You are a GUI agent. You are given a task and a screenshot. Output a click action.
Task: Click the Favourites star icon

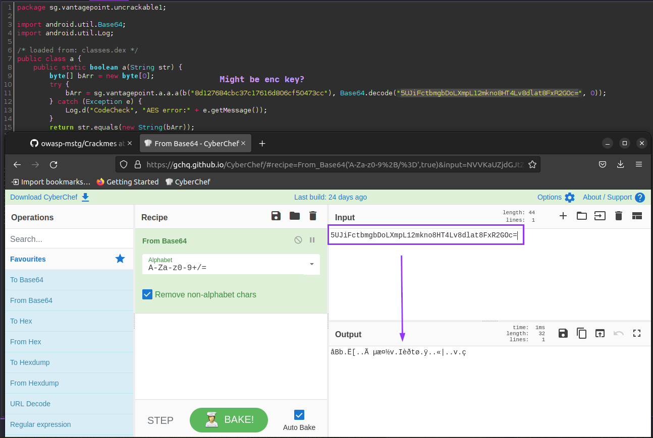point(120,259)
